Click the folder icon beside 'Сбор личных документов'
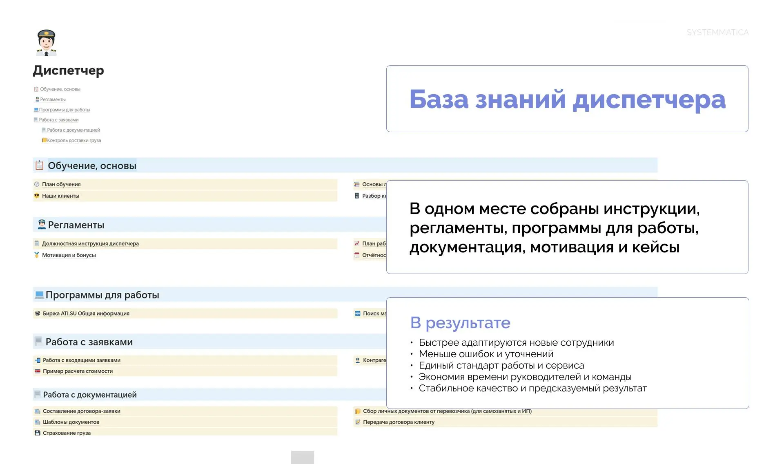 pyautogui.click(x=357, y=411)
